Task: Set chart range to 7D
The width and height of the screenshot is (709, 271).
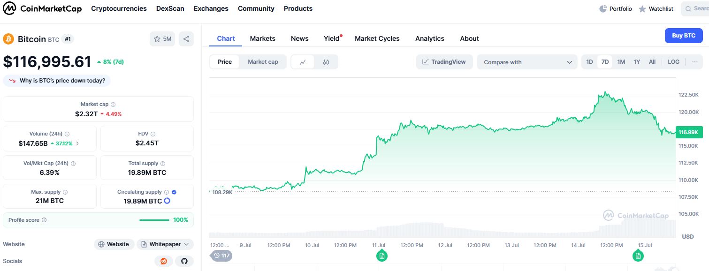Action: pyautogui.click(x=605, y=62)
